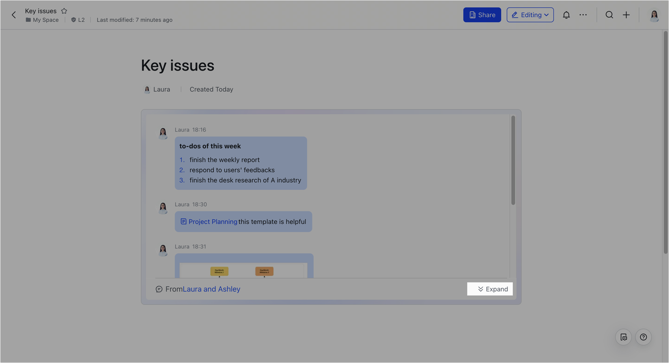Image resolution: width=669 pixels, height=363 pixels.
Task: Open the comments panel icon bottom right
Action: [x=624, y=337]
